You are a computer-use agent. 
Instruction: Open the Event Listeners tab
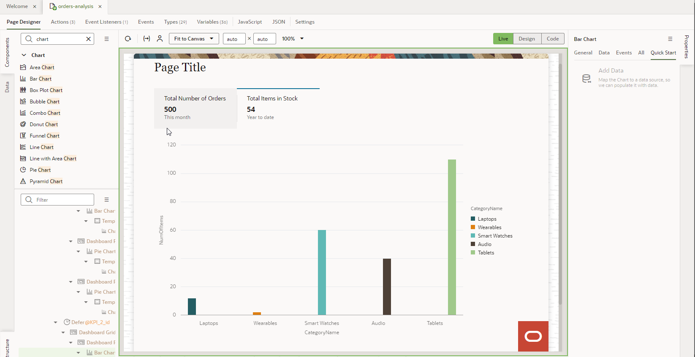coord(106,22)
